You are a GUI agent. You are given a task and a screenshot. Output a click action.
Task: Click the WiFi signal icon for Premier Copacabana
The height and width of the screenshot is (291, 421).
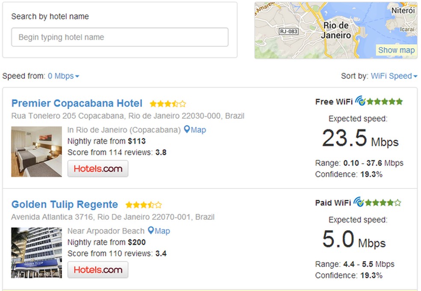coord(360,101)
